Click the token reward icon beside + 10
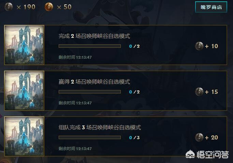Viewport: 233px width, 163px height. click(x=199, y=46)
